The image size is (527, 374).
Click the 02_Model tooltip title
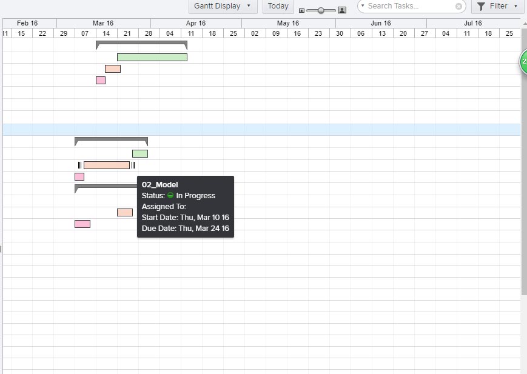pos(159,185)
